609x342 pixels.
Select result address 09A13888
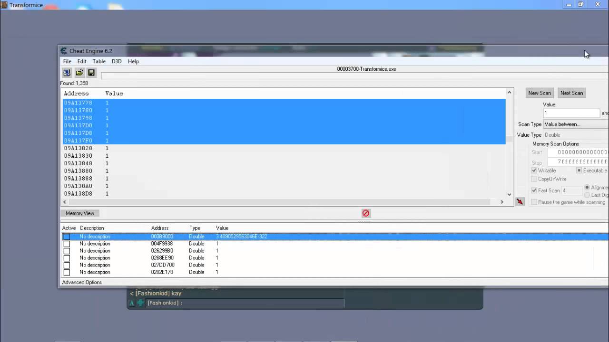point(284,179)
